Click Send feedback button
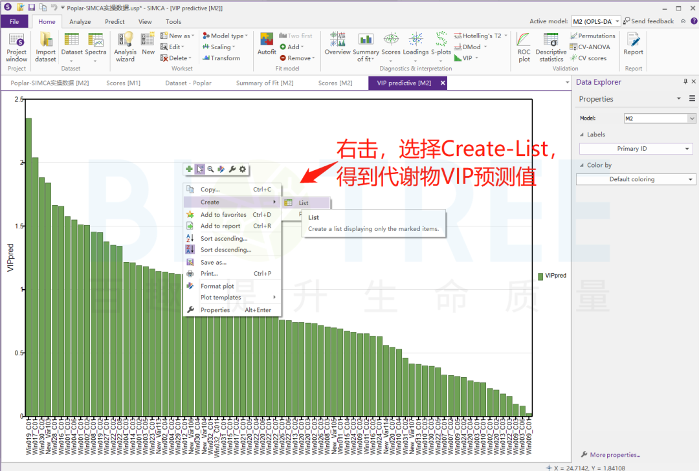This screenshot has height=471, width=699. click(648, 21)
